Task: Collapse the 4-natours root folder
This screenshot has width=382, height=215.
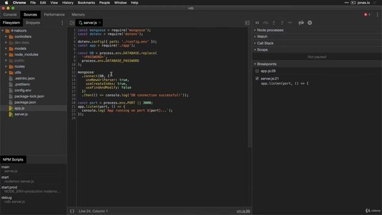Action: (2, 30)
